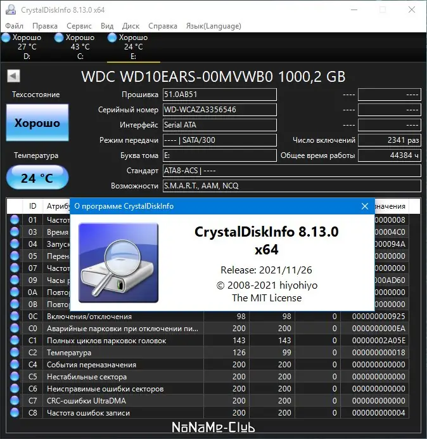Click status orb for attribute C1
Screen dimensions: 427x439
pos(15,341)
